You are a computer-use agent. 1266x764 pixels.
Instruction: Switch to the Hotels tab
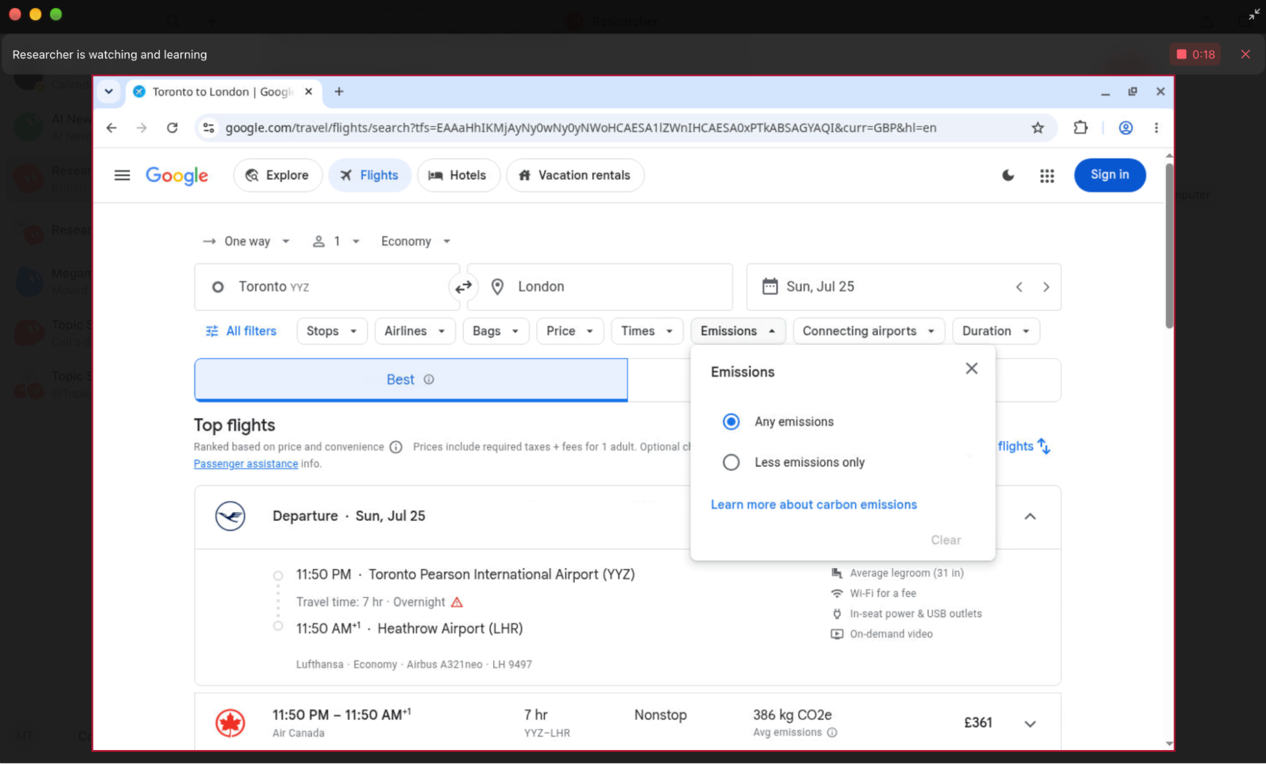pos(458,175)
